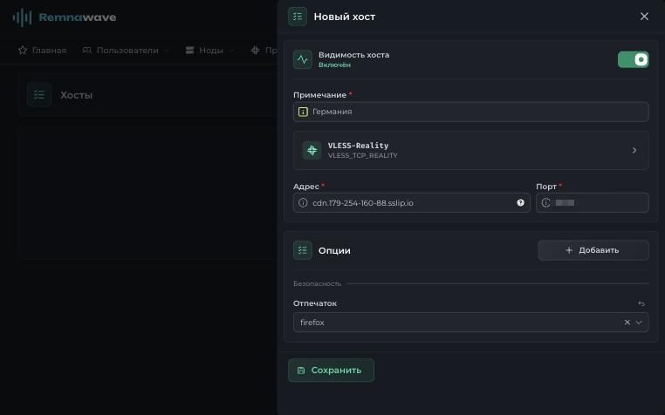The height and width of the screenshot is (415, 665).
Task: Expand the Ноды chevron
Action: tap(231, 51)
